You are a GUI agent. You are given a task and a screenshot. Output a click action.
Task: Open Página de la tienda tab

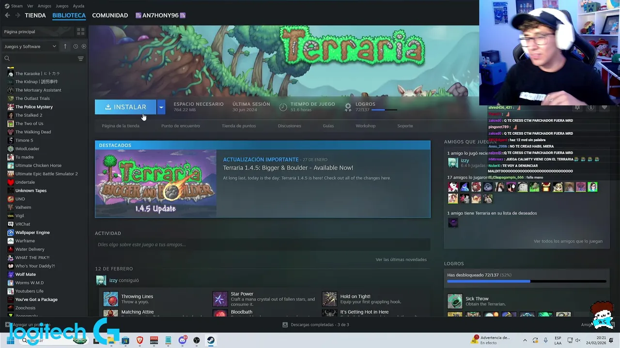click(x=121, y=126)
